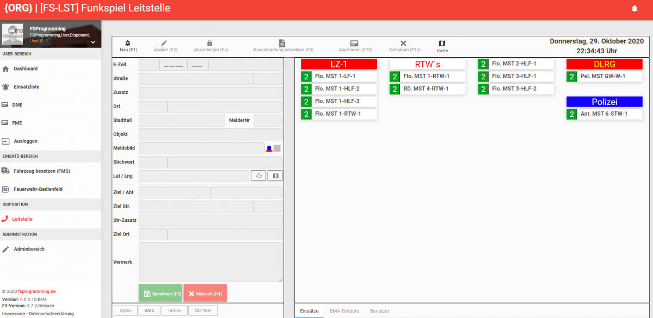Open the Karte map view

pos(442,43)
